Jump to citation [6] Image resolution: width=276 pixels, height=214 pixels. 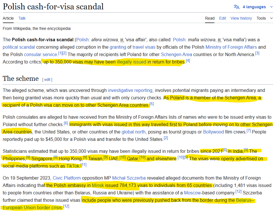pyautogui.click(x=66, y=123)
